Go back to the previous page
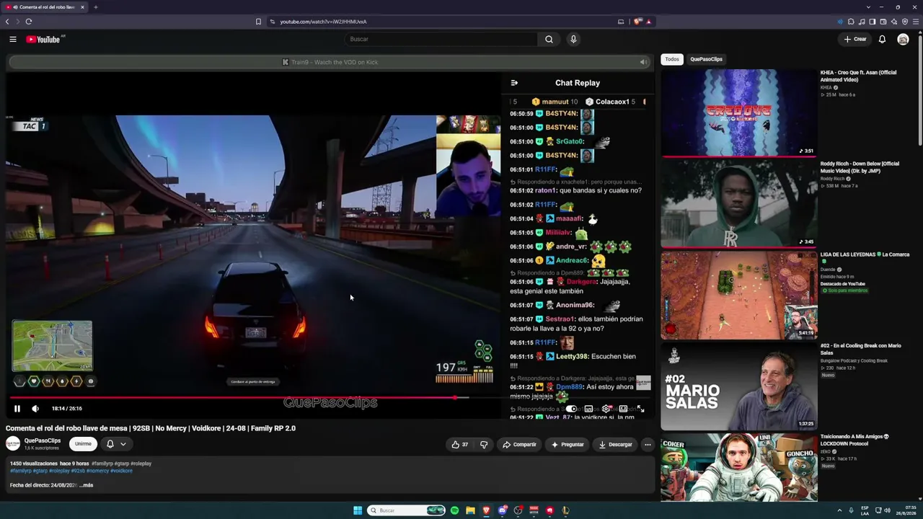 click(x=7, y=22)
